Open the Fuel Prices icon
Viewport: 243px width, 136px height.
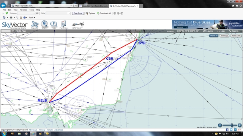point(64,25)
